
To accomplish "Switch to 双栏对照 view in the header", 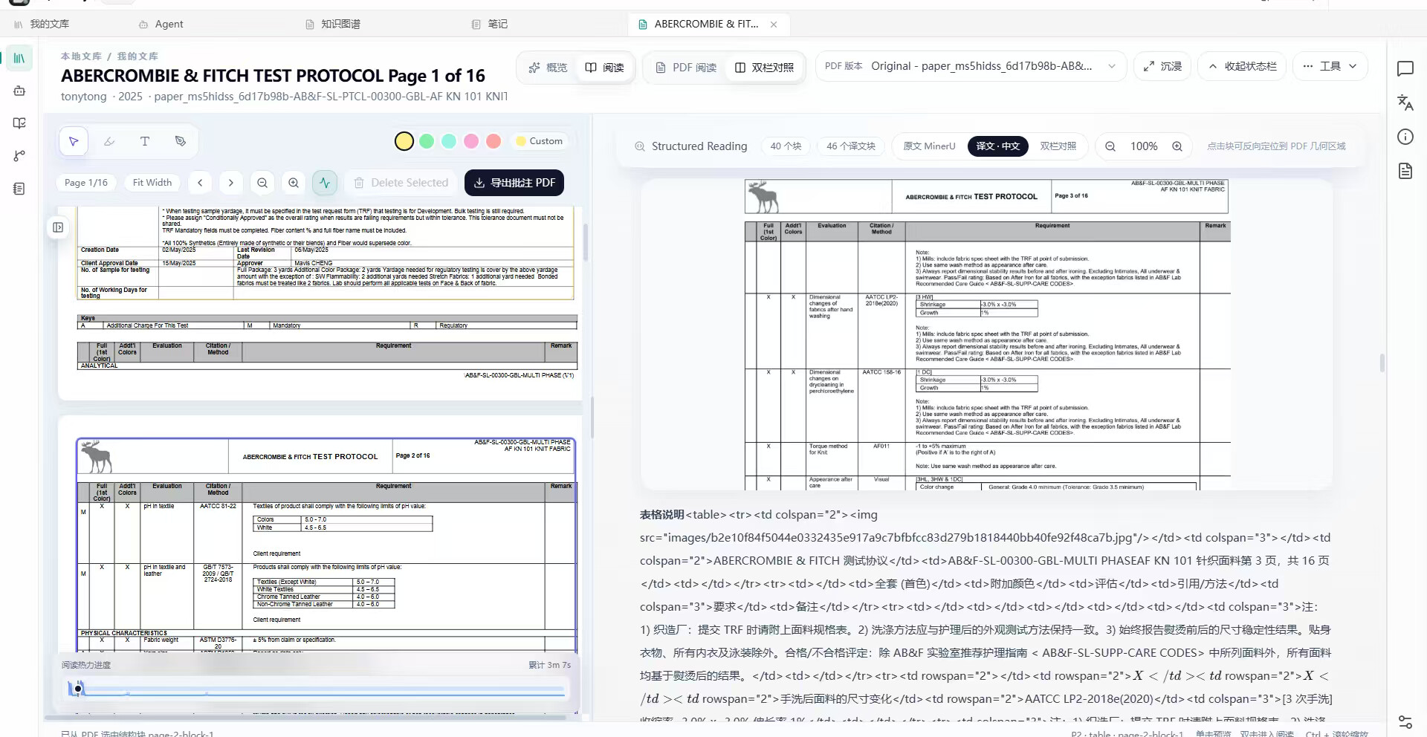I will (x=764, y=68).
